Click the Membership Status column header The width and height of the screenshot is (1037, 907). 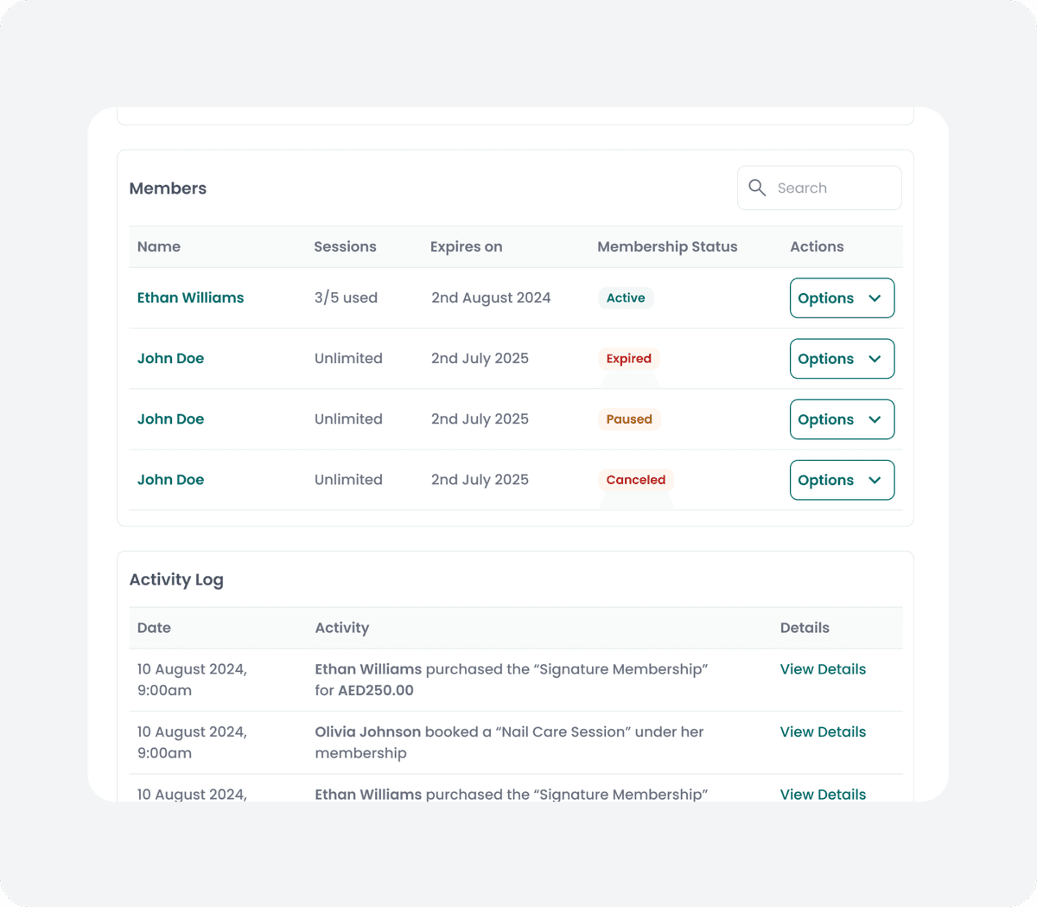pyautogui.click(x=666, y=246)
